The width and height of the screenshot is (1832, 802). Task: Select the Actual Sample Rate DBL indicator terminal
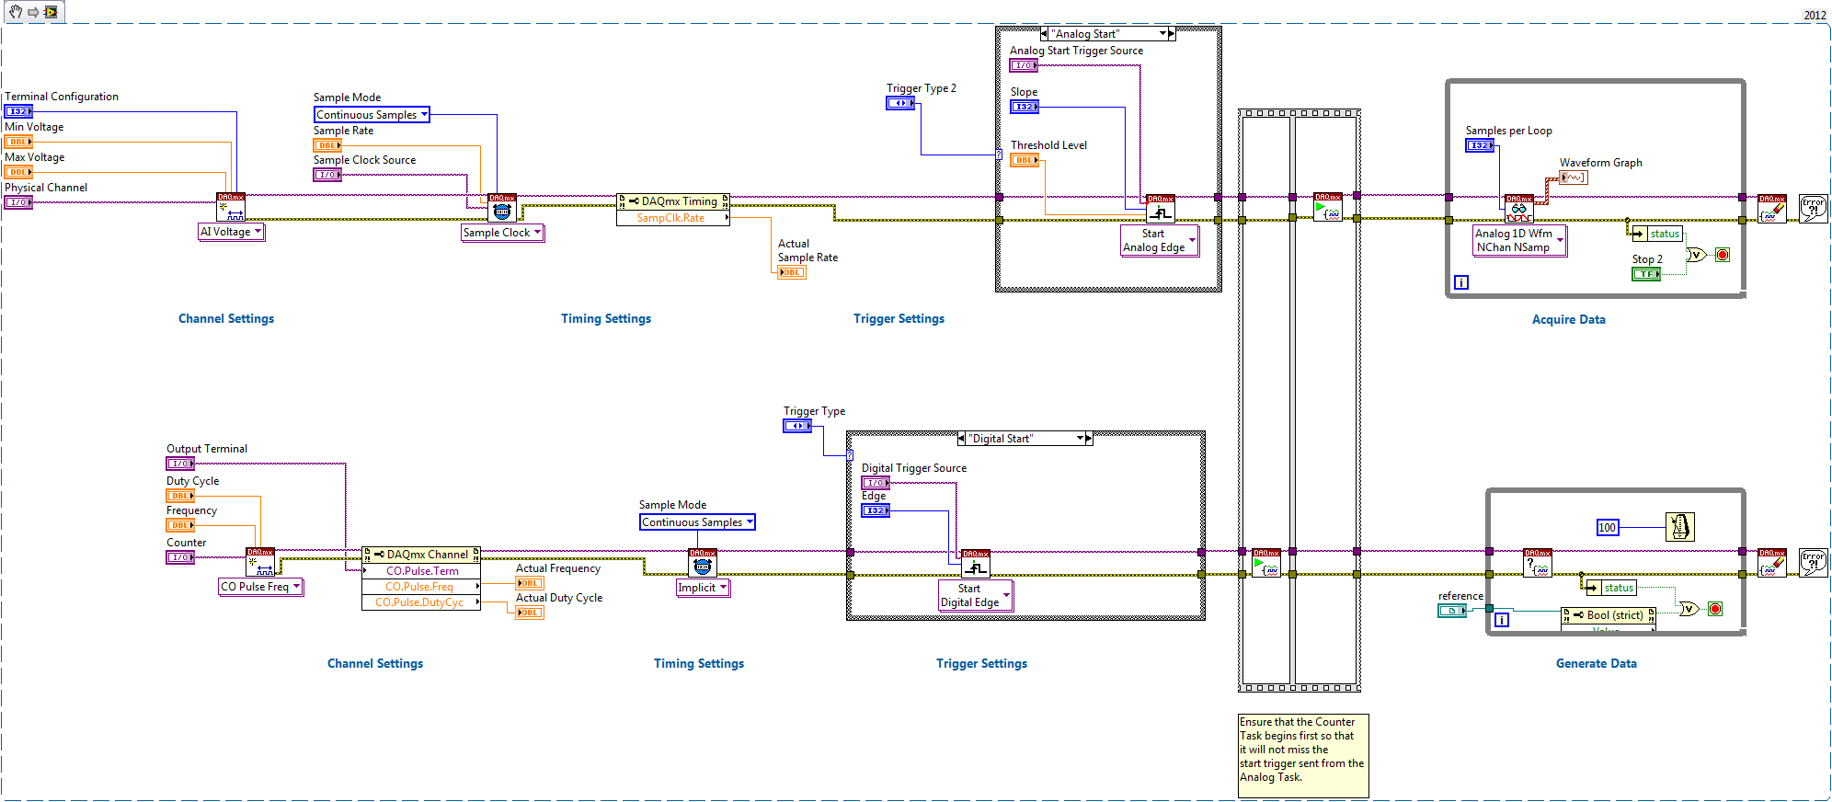(x=792, y=272)
